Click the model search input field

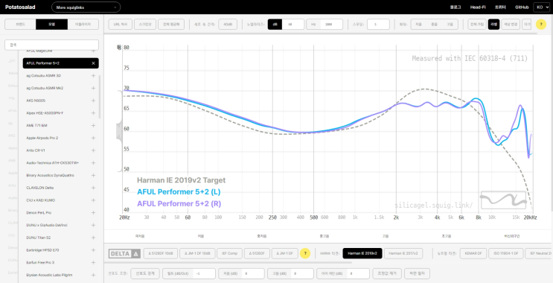pyautogui.click(x=52, y=45)
